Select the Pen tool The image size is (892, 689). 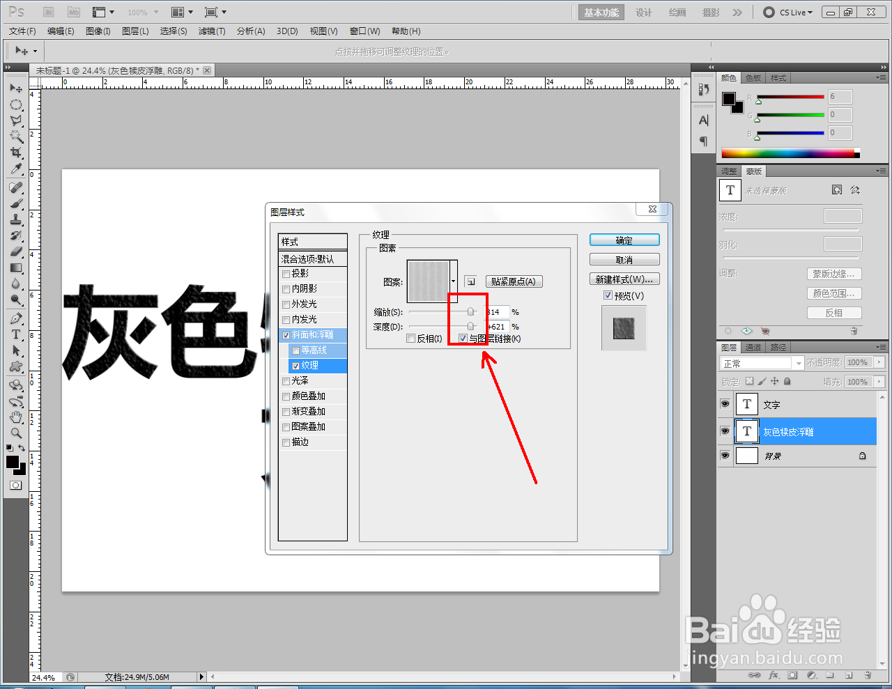pyautogui.click(x=16, y=318)
